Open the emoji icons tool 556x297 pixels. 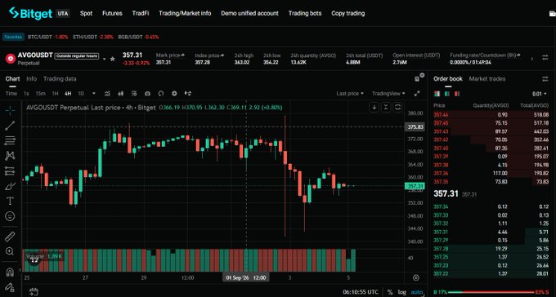10,216
